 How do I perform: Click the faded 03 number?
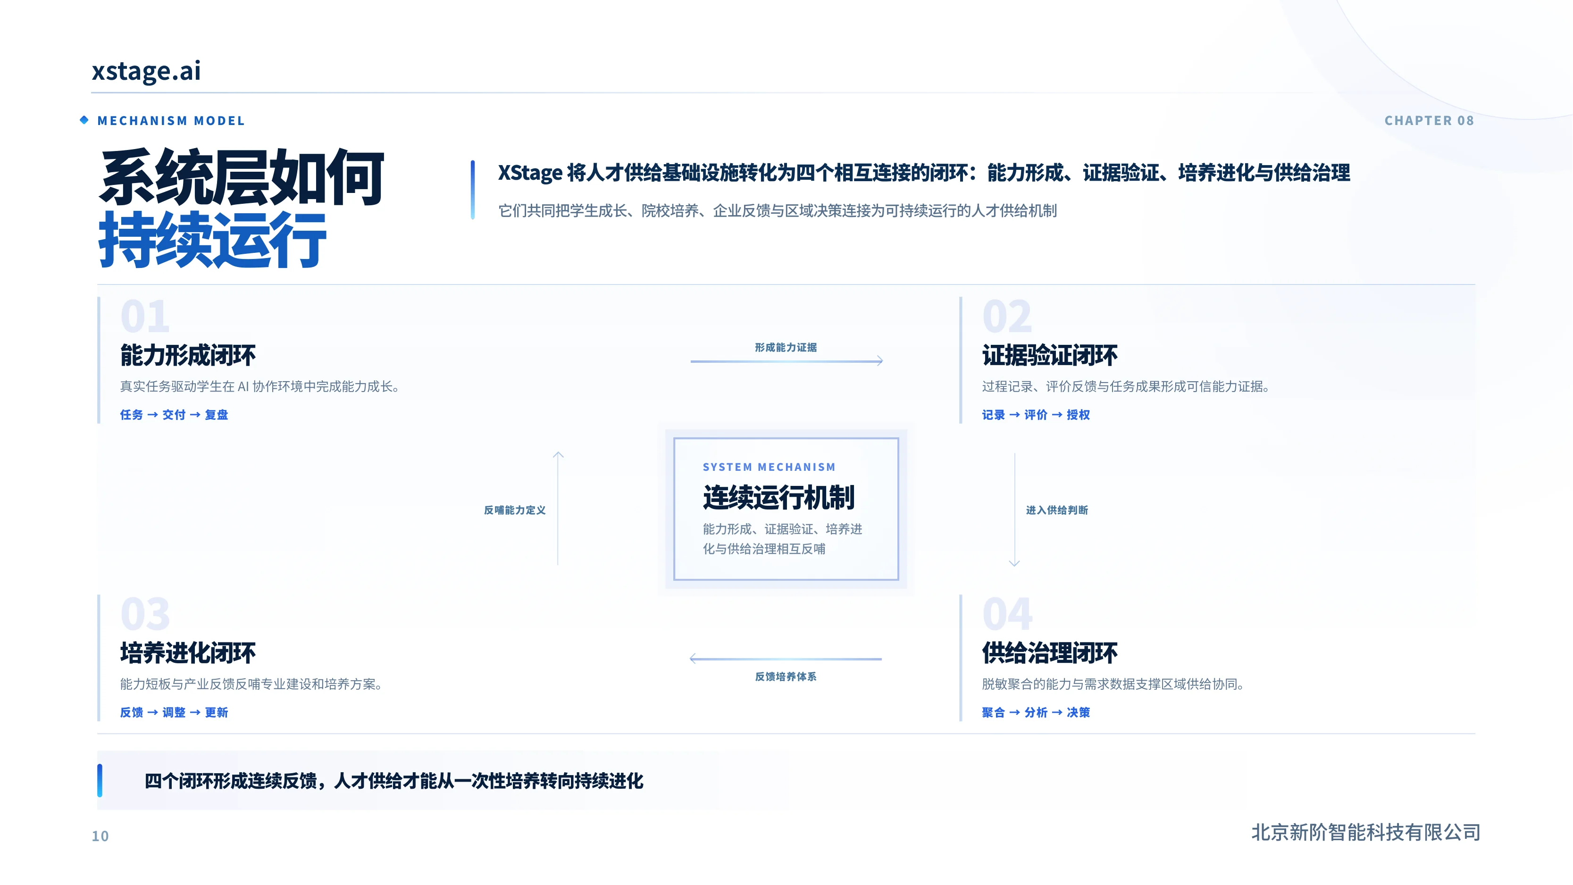(x=145, y=614)
